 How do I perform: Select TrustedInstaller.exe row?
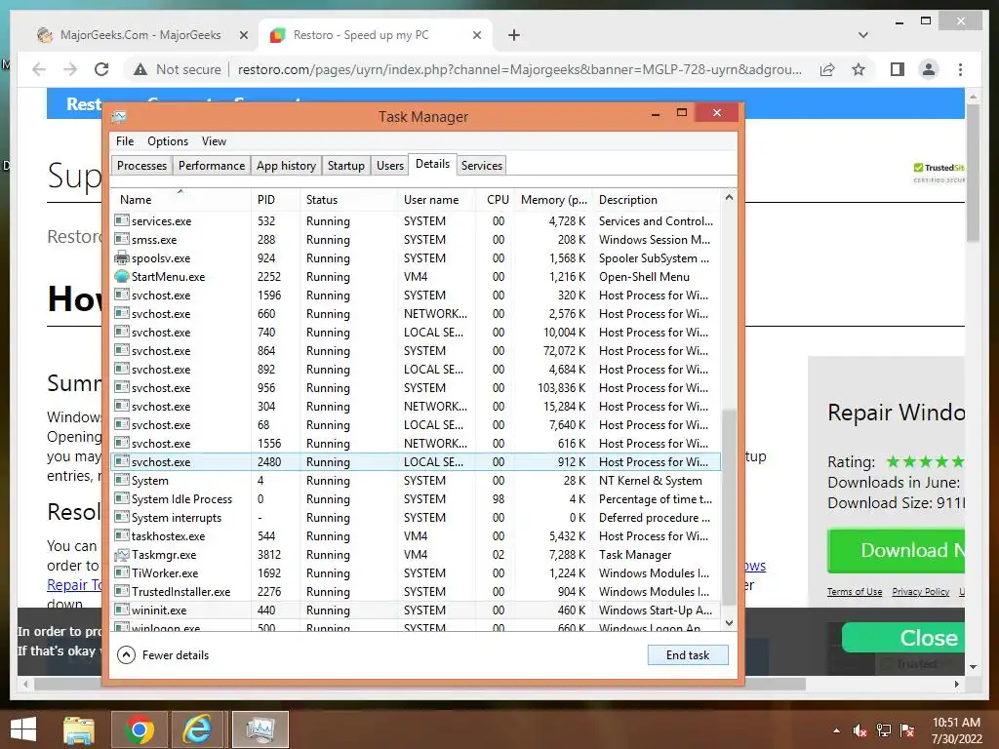[x=416, y=592]
